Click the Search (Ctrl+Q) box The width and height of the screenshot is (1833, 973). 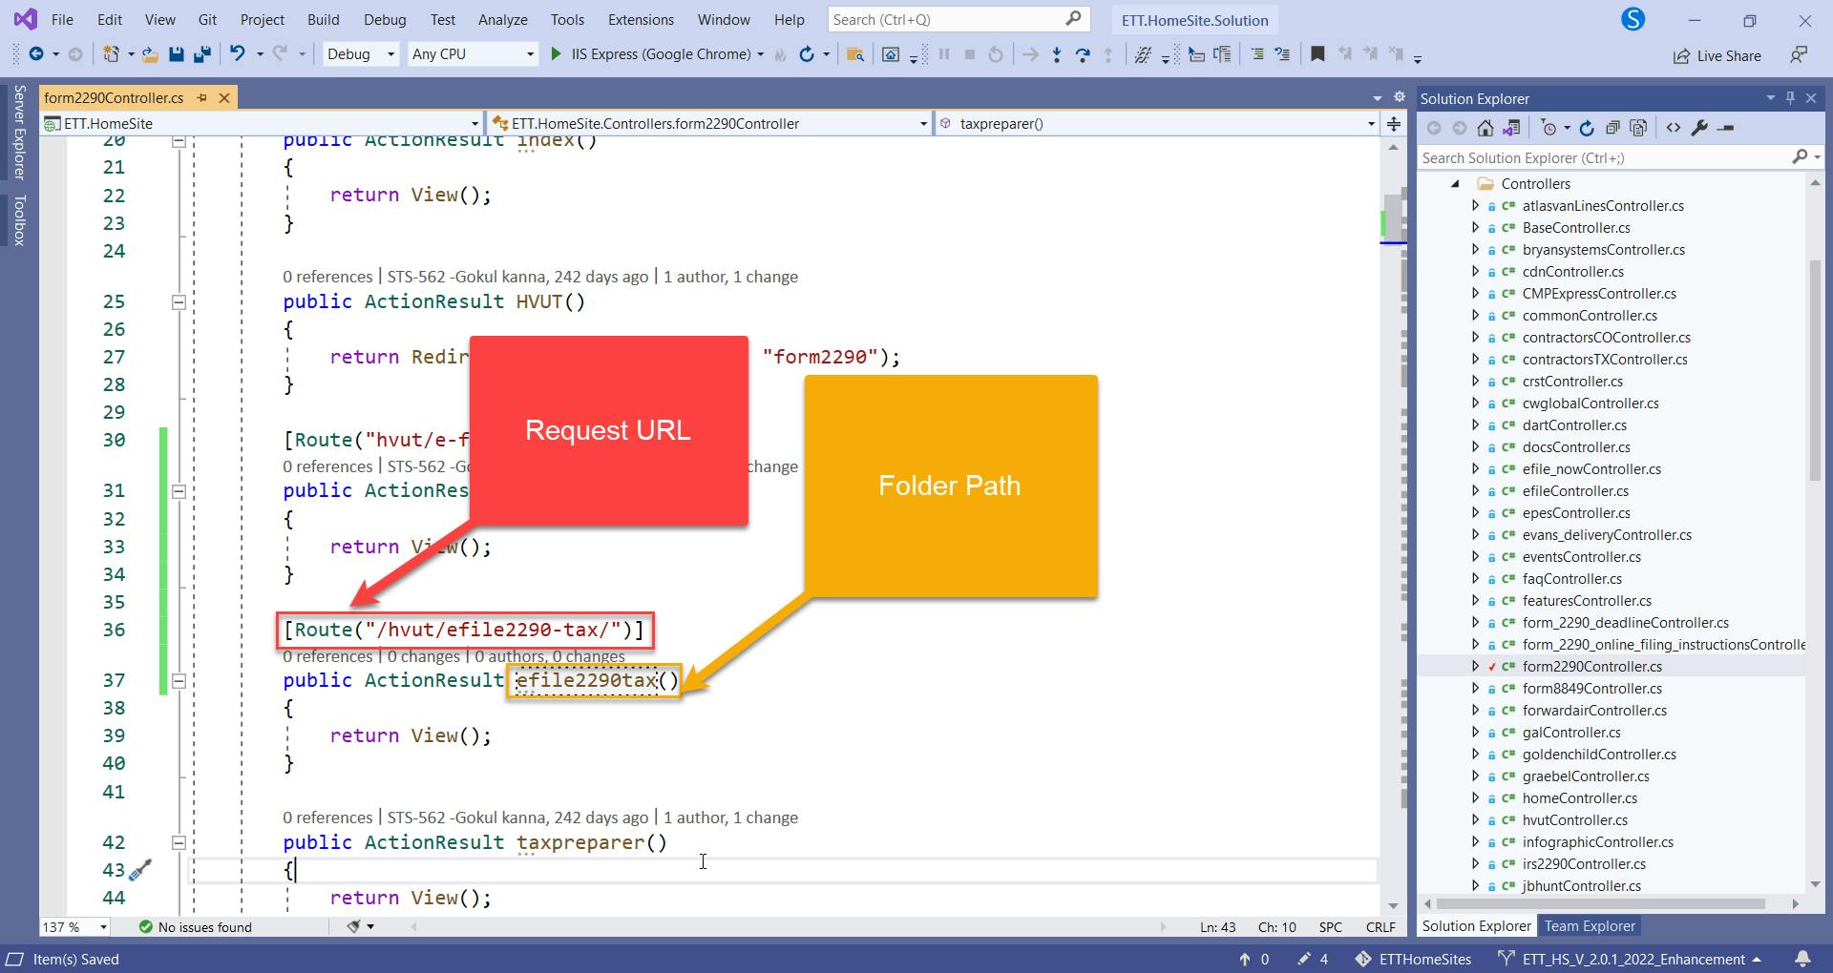(x=958, y=19)
